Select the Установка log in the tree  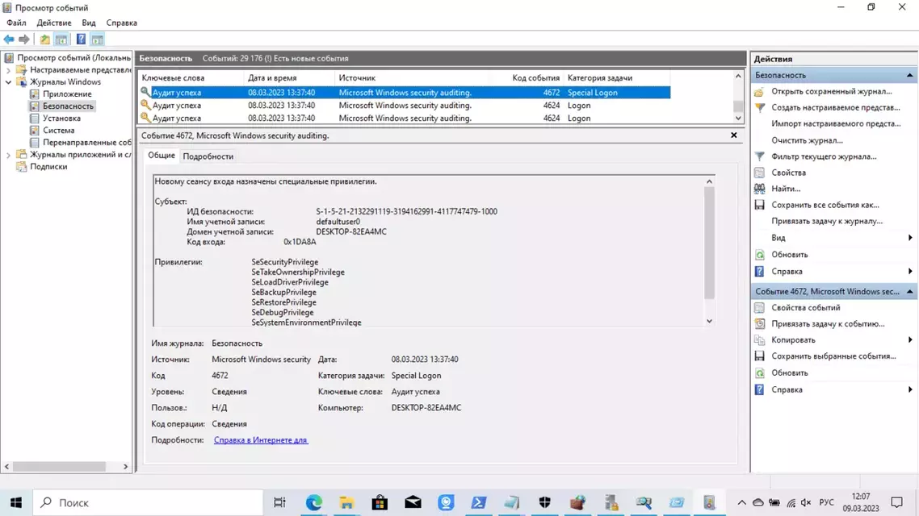click(61, 119)
